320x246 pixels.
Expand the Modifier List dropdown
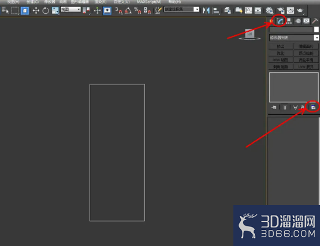294,38
